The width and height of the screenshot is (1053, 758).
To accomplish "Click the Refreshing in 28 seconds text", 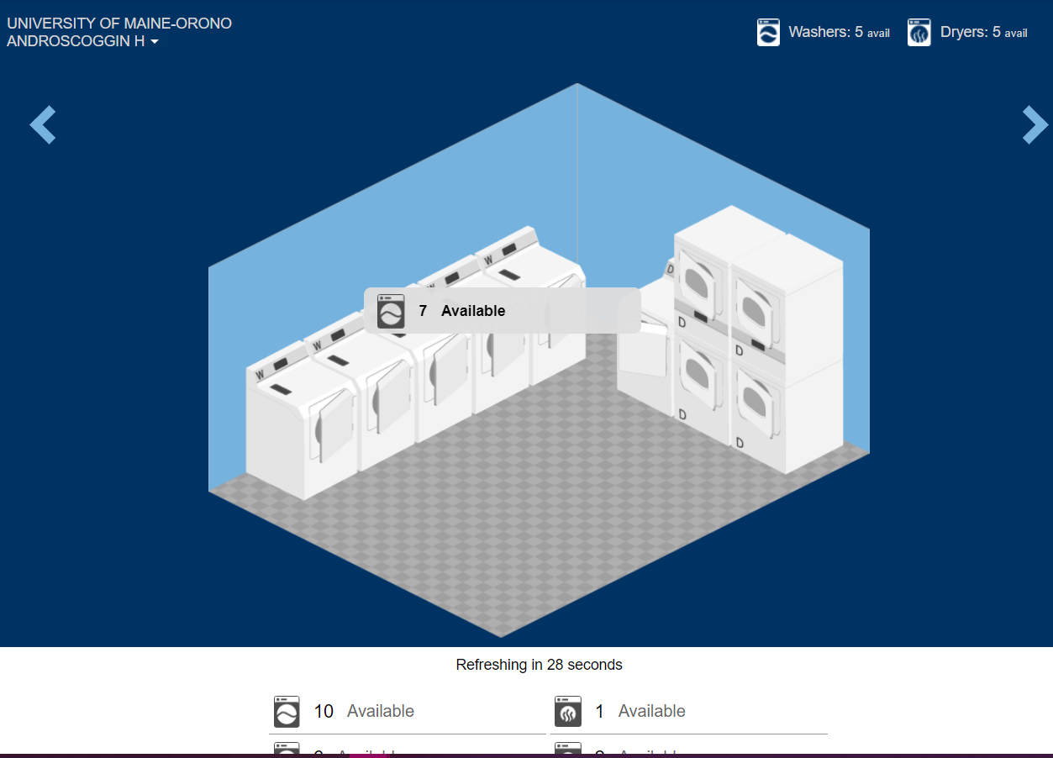I will [x=539, y=665].
